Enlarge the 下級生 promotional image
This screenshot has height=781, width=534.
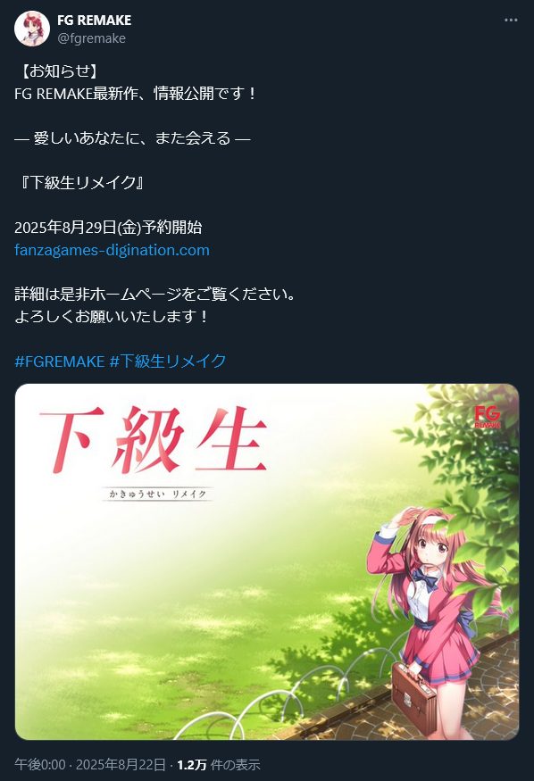[267, 561]
